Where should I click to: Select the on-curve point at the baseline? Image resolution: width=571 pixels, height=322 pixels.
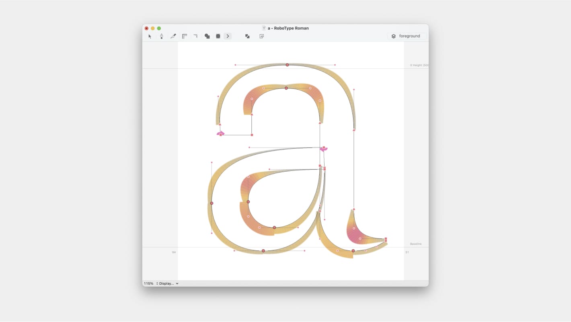[x=263, y=250]
